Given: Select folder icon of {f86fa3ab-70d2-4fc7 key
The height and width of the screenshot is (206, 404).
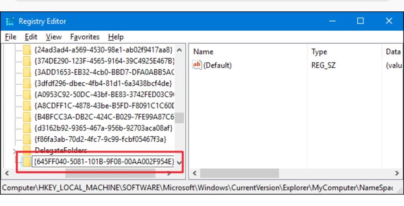Looking at the screenshot, I should [x=27, y=139].
